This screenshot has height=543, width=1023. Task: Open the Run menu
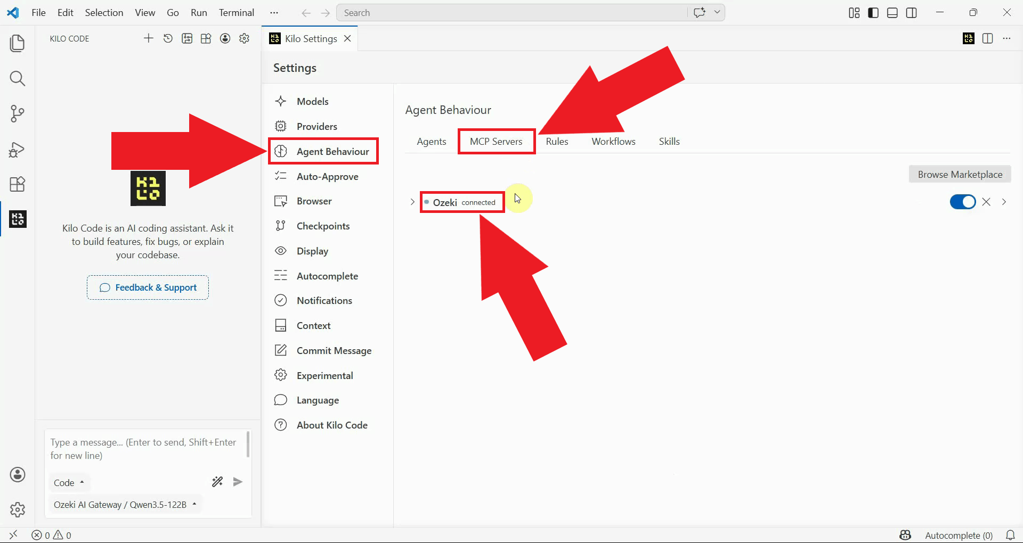pos(199,13)
